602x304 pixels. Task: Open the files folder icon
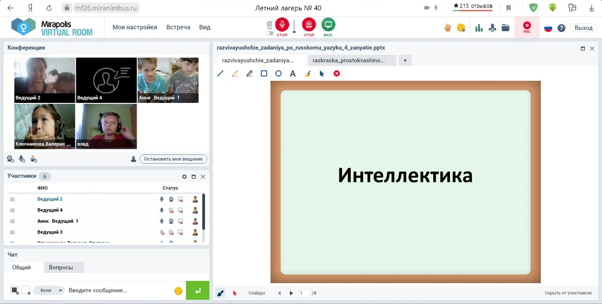[x=506, y=28]
